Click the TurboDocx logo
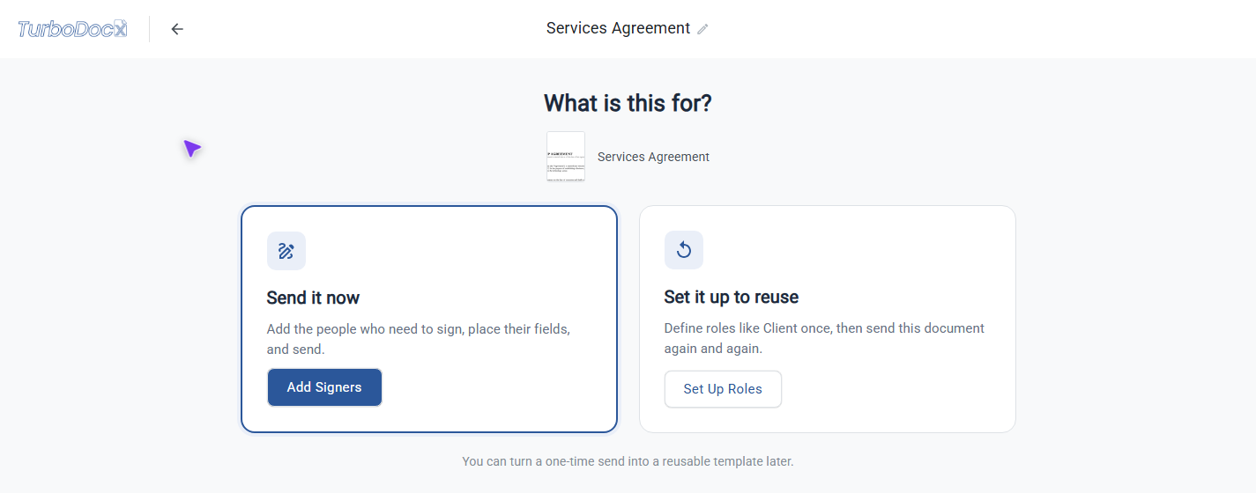This screenshot has height=493, width=1256. click(x=72, y=29)
